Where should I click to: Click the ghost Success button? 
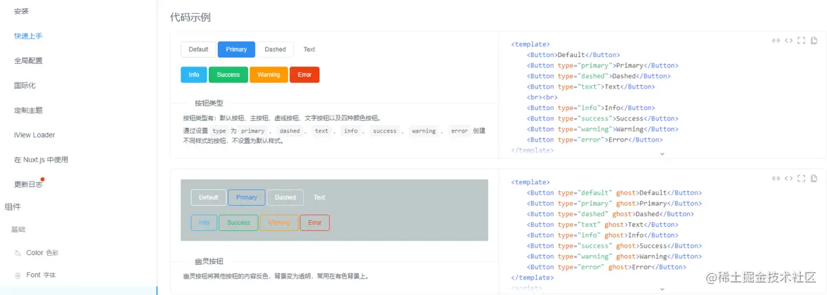(x=238, y=223)
